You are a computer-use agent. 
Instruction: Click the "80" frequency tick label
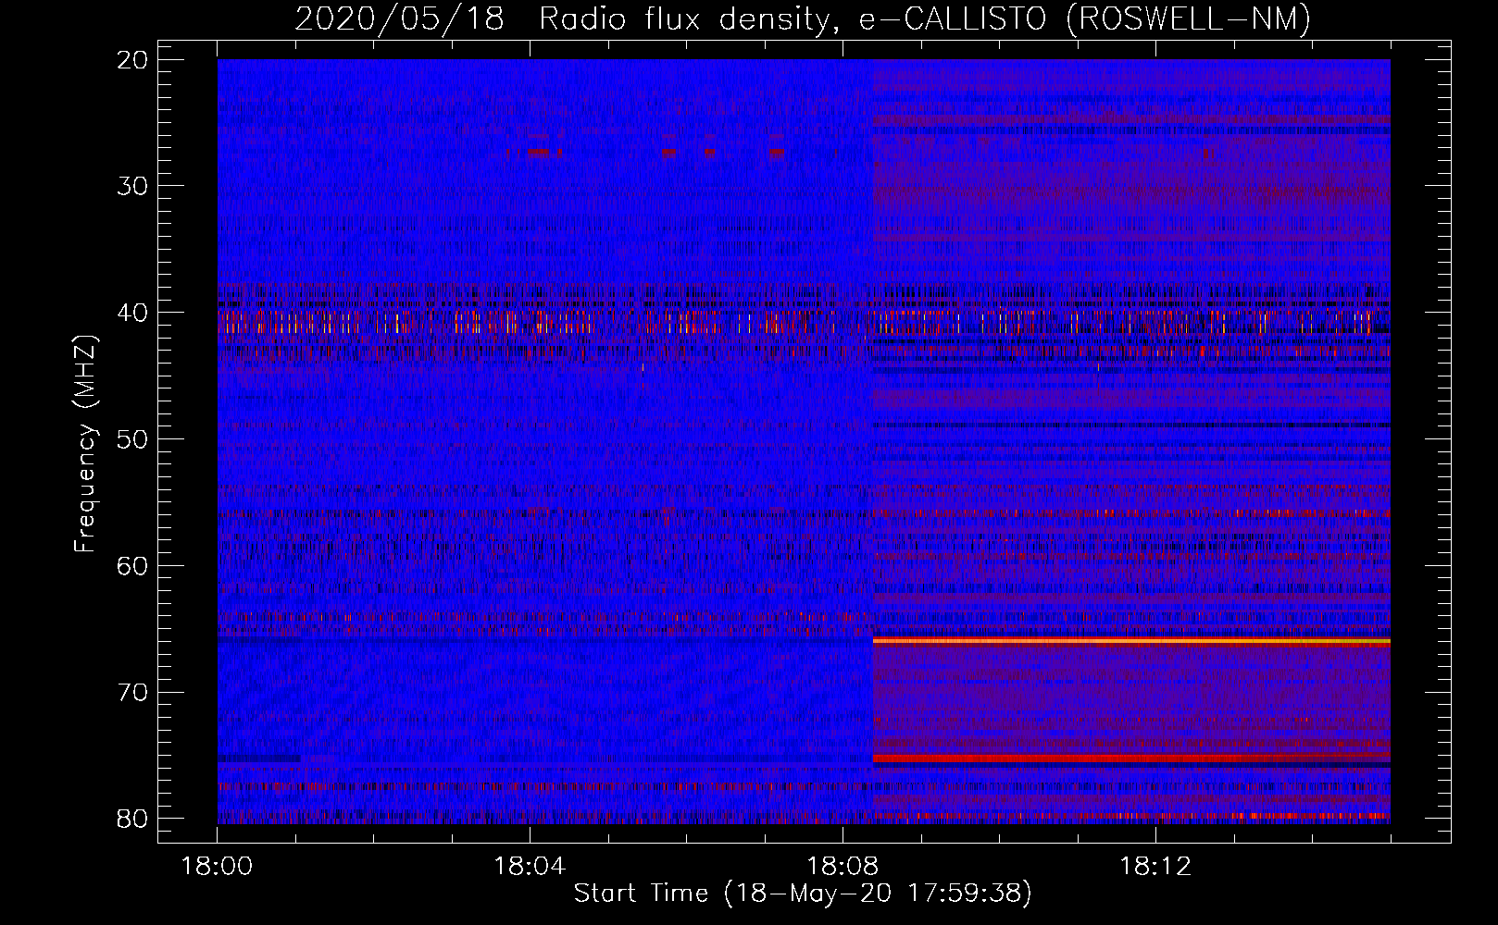(133, 819)
